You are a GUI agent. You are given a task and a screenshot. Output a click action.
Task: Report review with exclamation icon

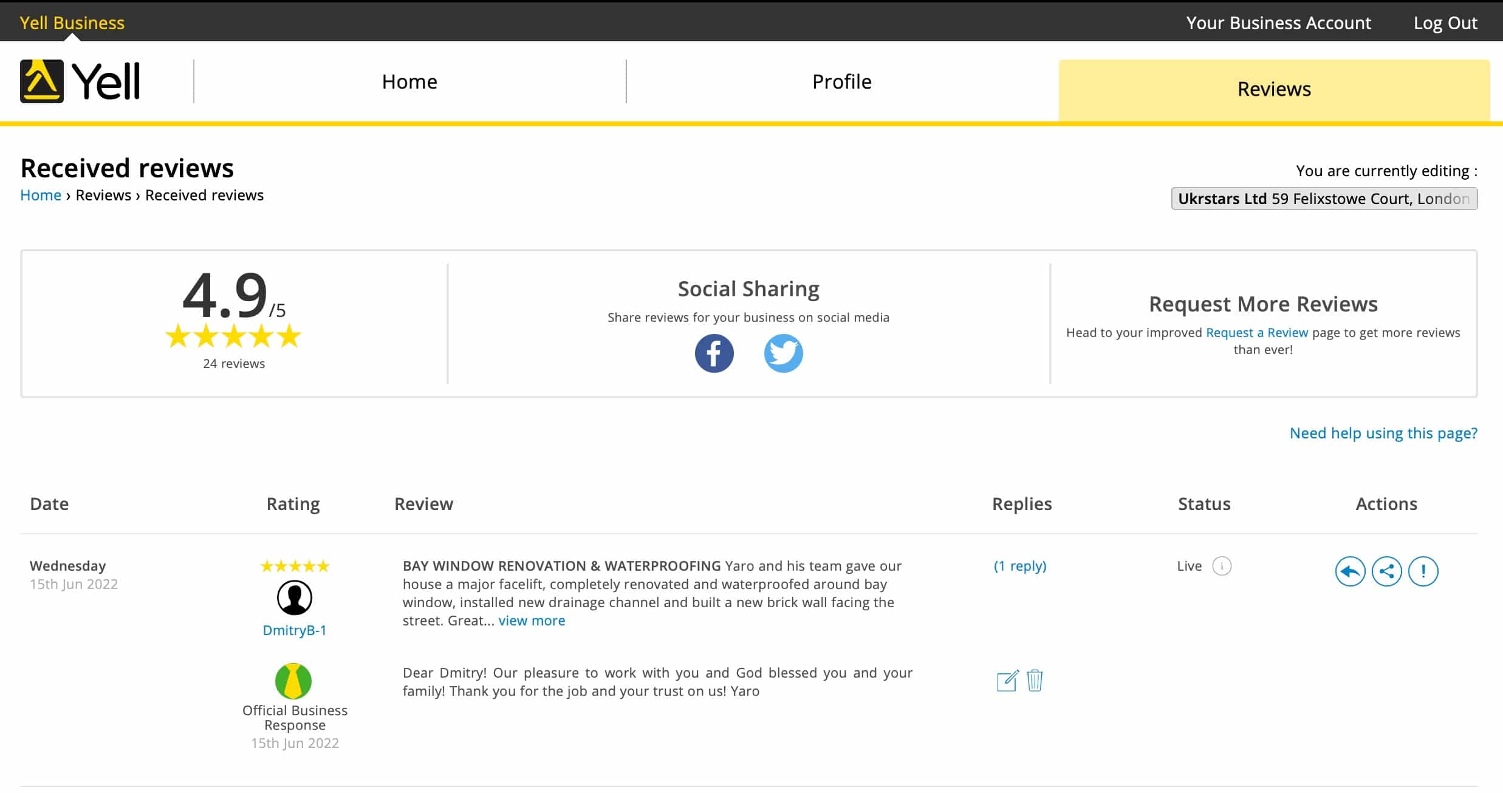1423,571
